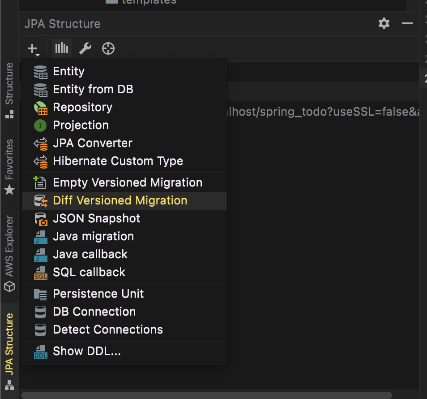
Task: Switch to JPA Structure side tab
Action: [9, 351]
